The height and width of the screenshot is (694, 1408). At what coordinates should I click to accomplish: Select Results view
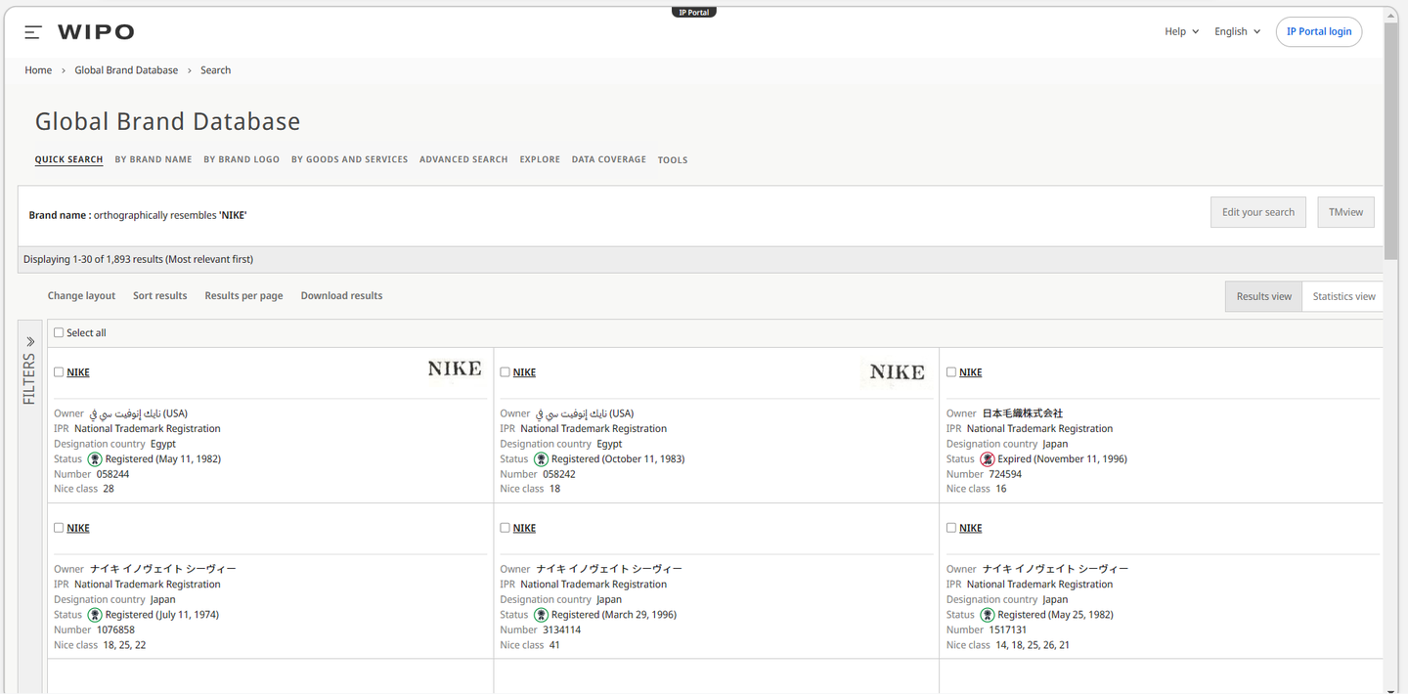[x=1263, y=296]
